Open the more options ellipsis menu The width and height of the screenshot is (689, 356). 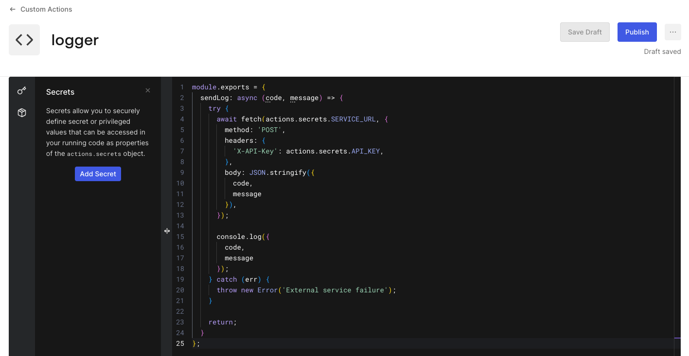pos(672,32)
